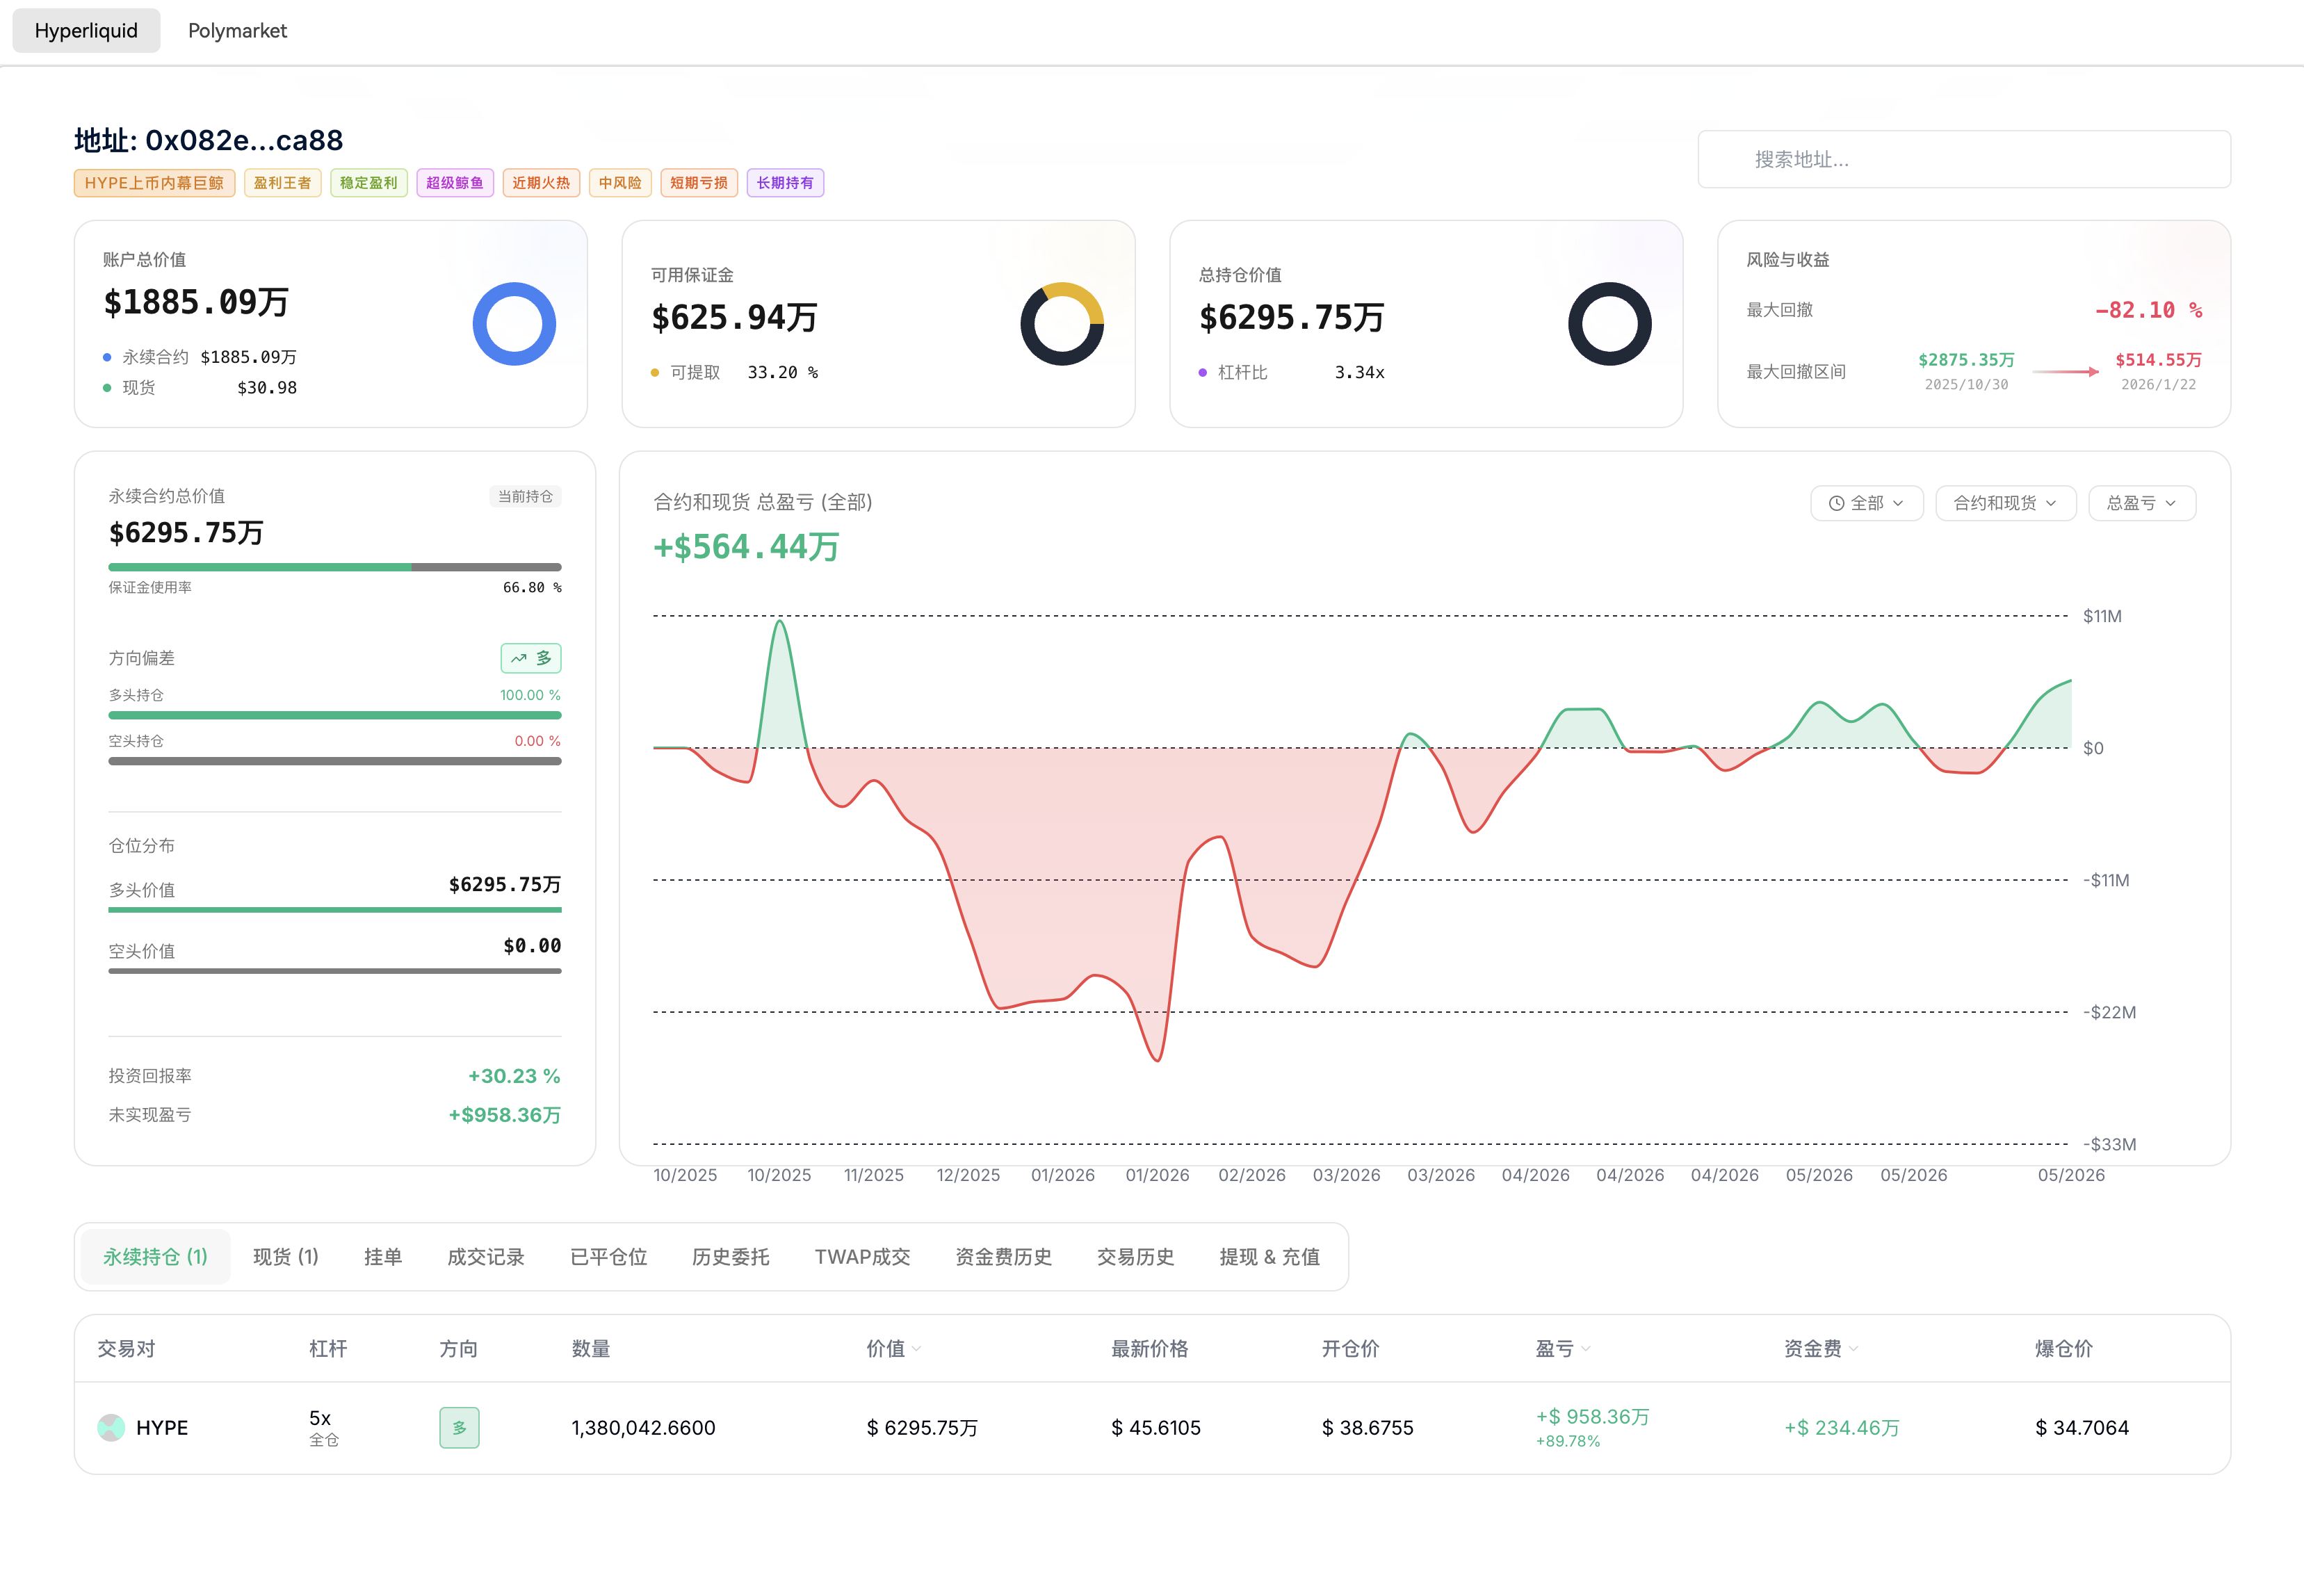Click the blue account value donut chart
Image resolution: width=2304 pixels, height=1596 pixels.
pyautogui.click(x=514, y=324)
